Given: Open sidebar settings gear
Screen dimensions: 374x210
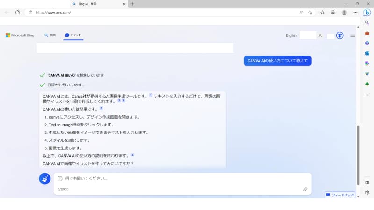Looking at the screenshot, I should (367, 193).
